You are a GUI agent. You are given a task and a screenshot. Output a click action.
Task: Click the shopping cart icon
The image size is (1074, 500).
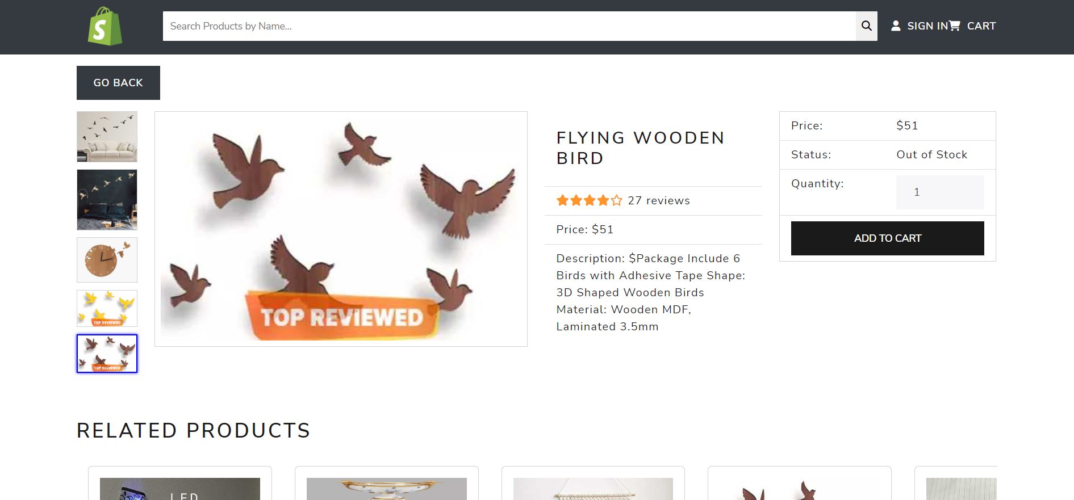(955, 26)
